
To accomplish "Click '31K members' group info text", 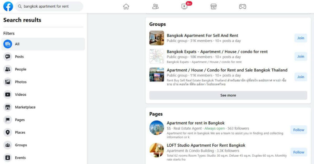I will [x=201, y=41].
